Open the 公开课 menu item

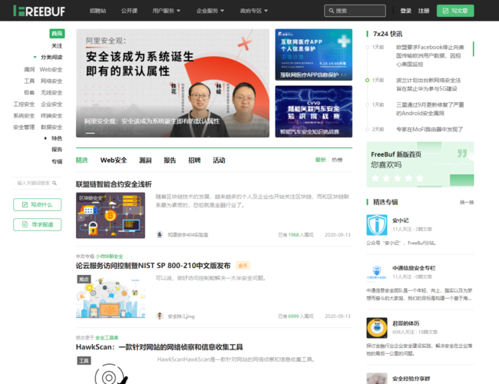(129, 11)
